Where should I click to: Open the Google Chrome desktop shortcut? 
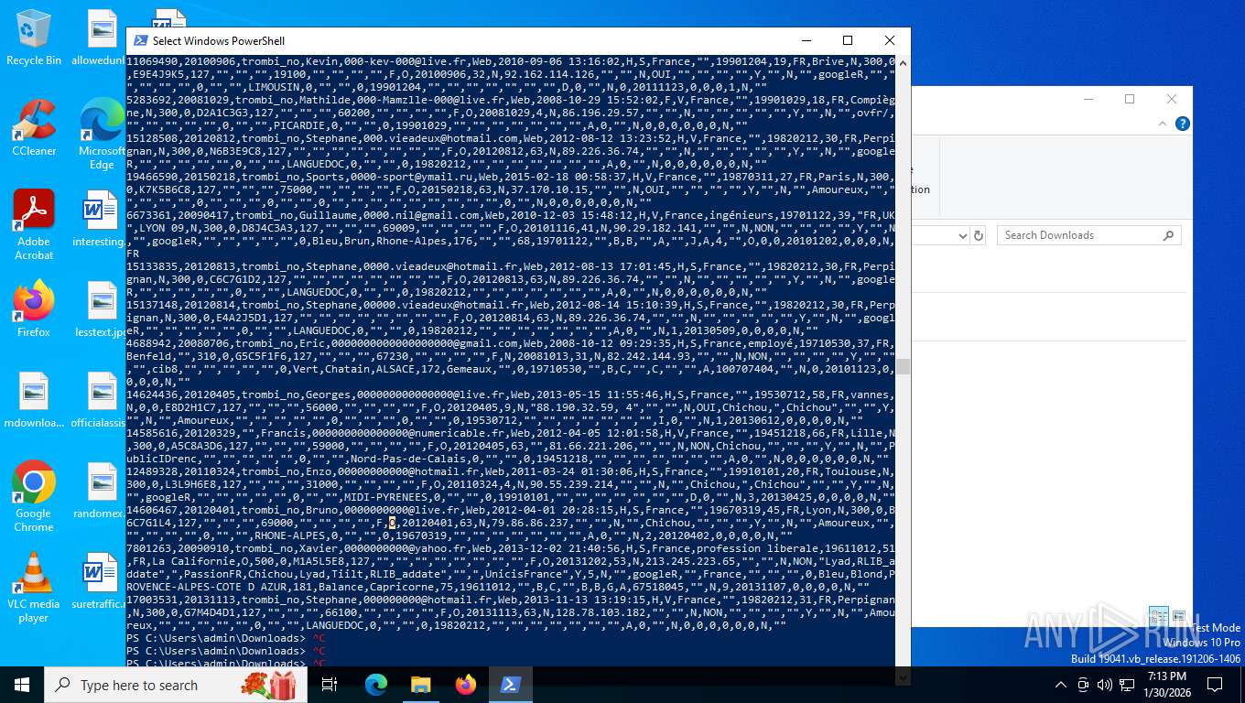[34, 496]
